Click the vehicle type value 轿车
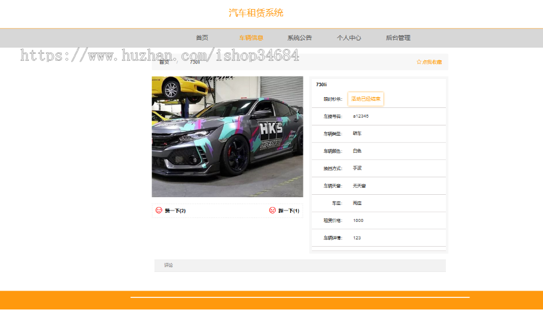 pos(357,133)
